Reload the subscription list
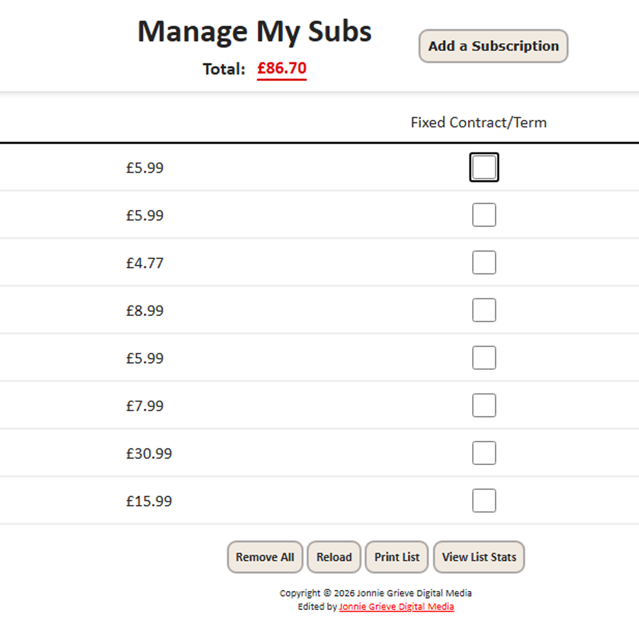Screen dimensions: 639x639 (x=334, y=557)
